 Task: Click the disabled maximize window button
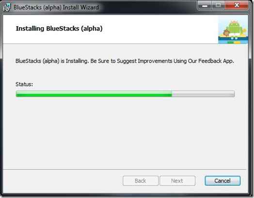(218, 5)
